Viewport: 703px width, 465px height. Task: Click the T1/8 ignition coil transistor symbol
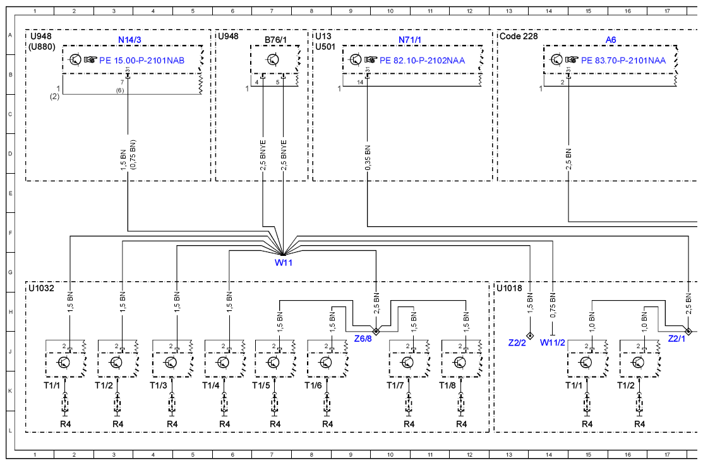click(x=460, y=362)
